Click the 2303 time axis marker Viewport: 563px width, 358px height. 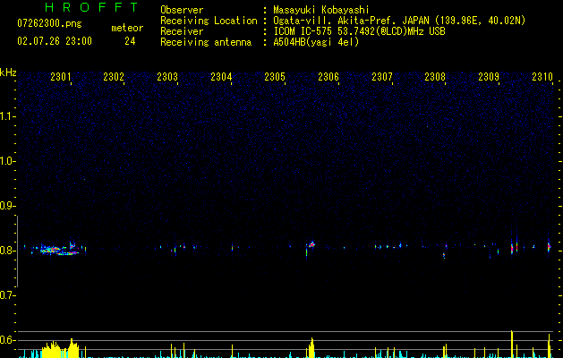(x=167, y=77)
